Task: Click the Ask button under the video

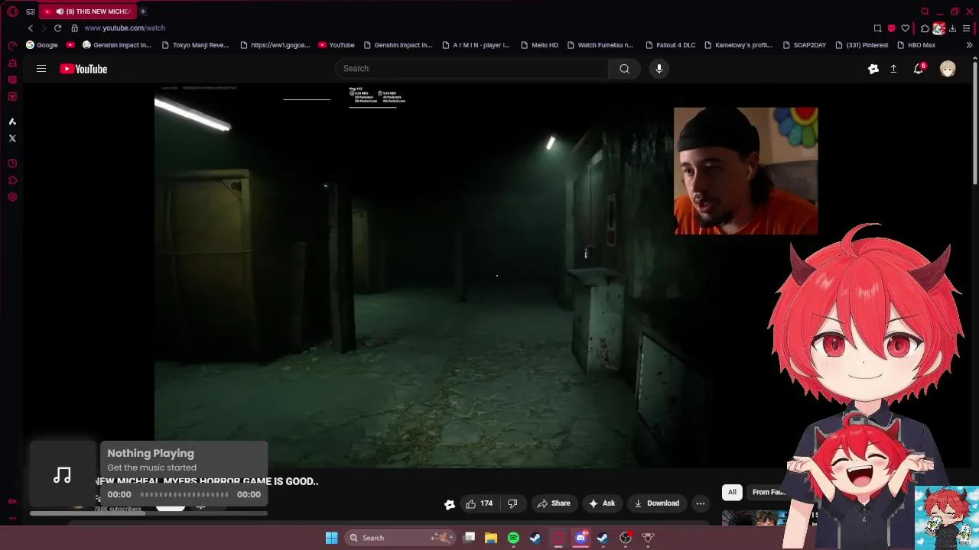Action: click(x=601, y=503)
